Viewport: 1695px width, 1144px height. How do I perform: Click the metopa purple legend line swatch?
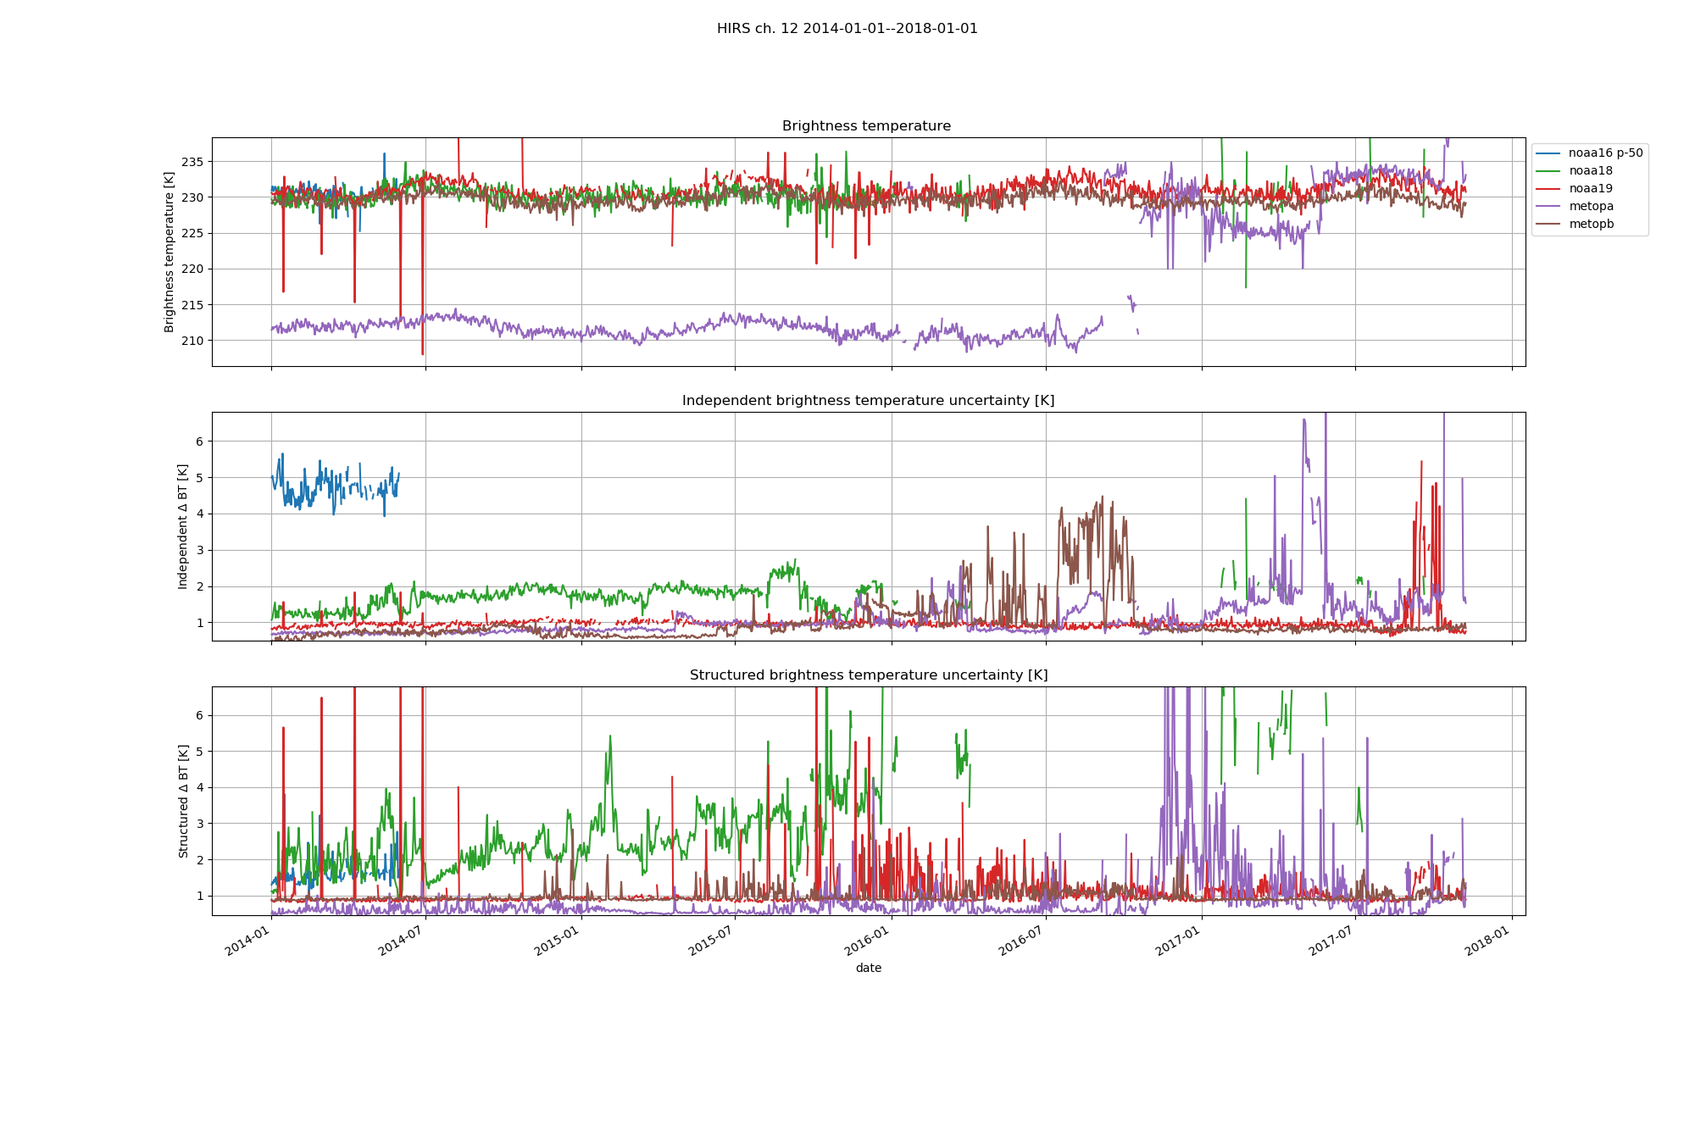[x=1548, y=207]
